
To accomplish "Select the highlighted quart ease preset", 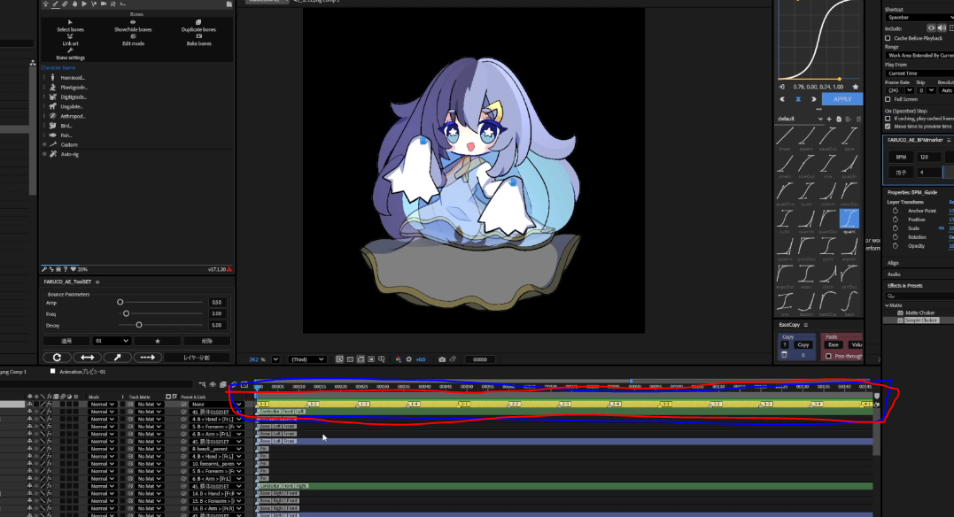I will click(x=849, y=219).
